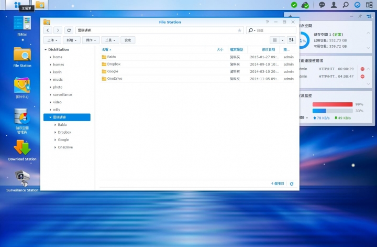Open the user account options icon
This screenshot has height=247, width=377.
pos(334,5)
